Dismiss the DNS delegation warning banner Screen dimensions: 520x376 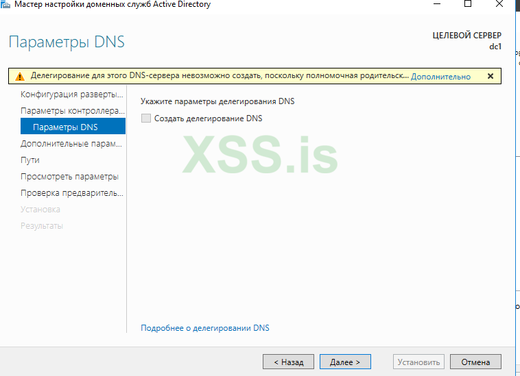pyautogui.click(x=491, y=76)
